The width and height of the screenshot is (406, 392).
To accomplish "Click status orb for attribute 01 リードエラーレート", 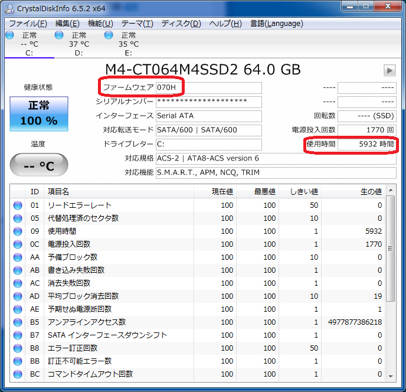I will 18,205.
